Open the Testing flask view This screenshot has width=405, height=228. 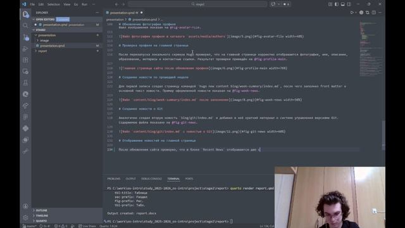pyautogui.click(x=25, y=83)
